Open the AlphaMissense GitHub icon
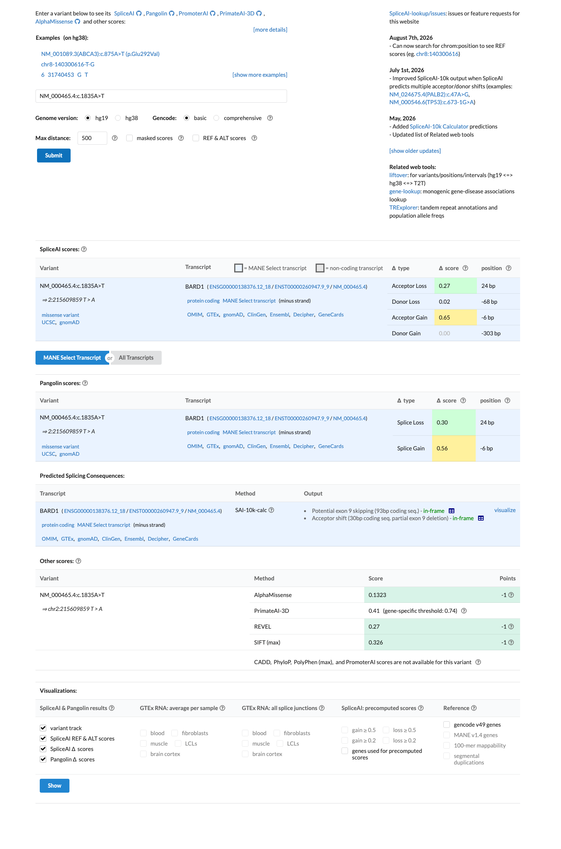 (x=78, y=22)
